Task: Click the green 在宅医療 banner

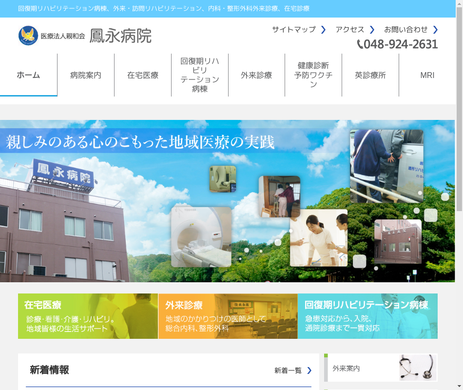Action: click(88, 316)
